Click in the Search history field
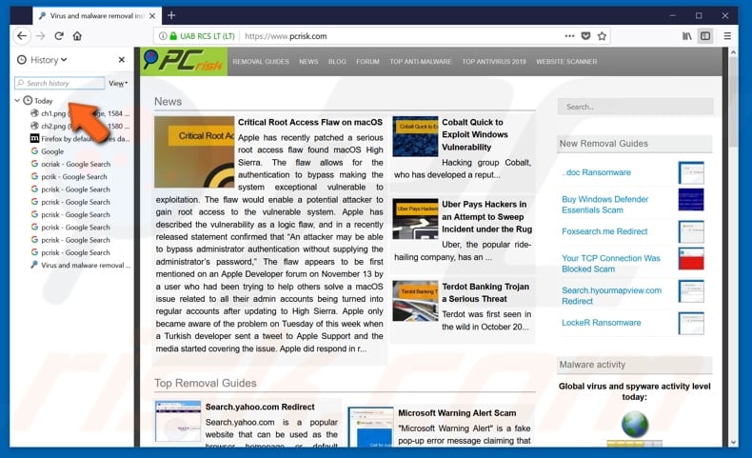 coord(60,83)
